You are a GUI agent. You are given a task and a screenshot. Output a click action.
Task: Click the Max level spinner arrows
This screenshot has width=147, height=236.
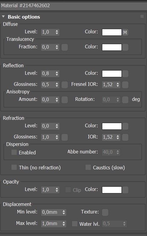pos(64,224)
